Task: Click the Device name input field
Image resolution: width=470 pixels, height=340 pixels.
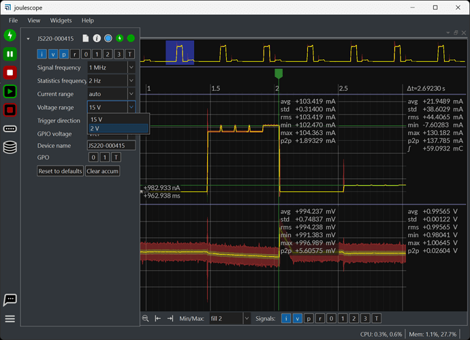Action: point(111,145)
